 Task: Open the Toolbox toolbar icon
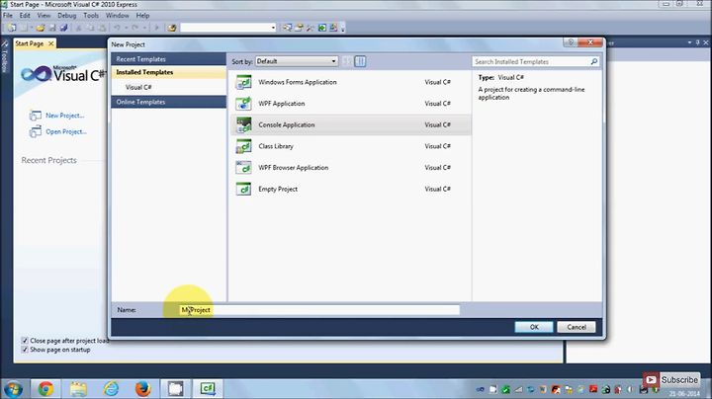pyautogui.click(x=311, y=28)
